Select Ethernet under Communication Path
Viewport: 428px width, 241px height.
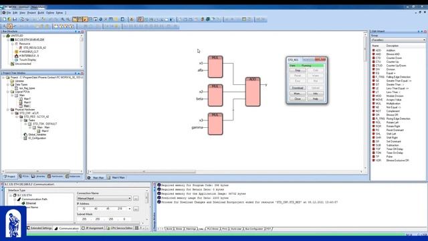31,204
